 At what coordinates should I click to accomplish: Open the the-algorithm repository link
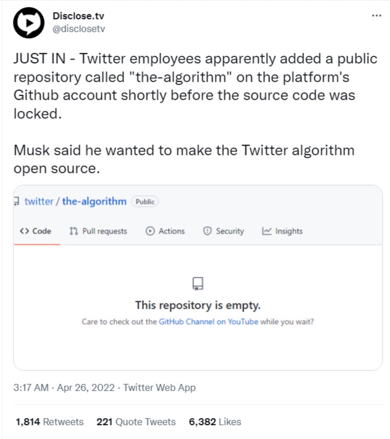[94, 201]
